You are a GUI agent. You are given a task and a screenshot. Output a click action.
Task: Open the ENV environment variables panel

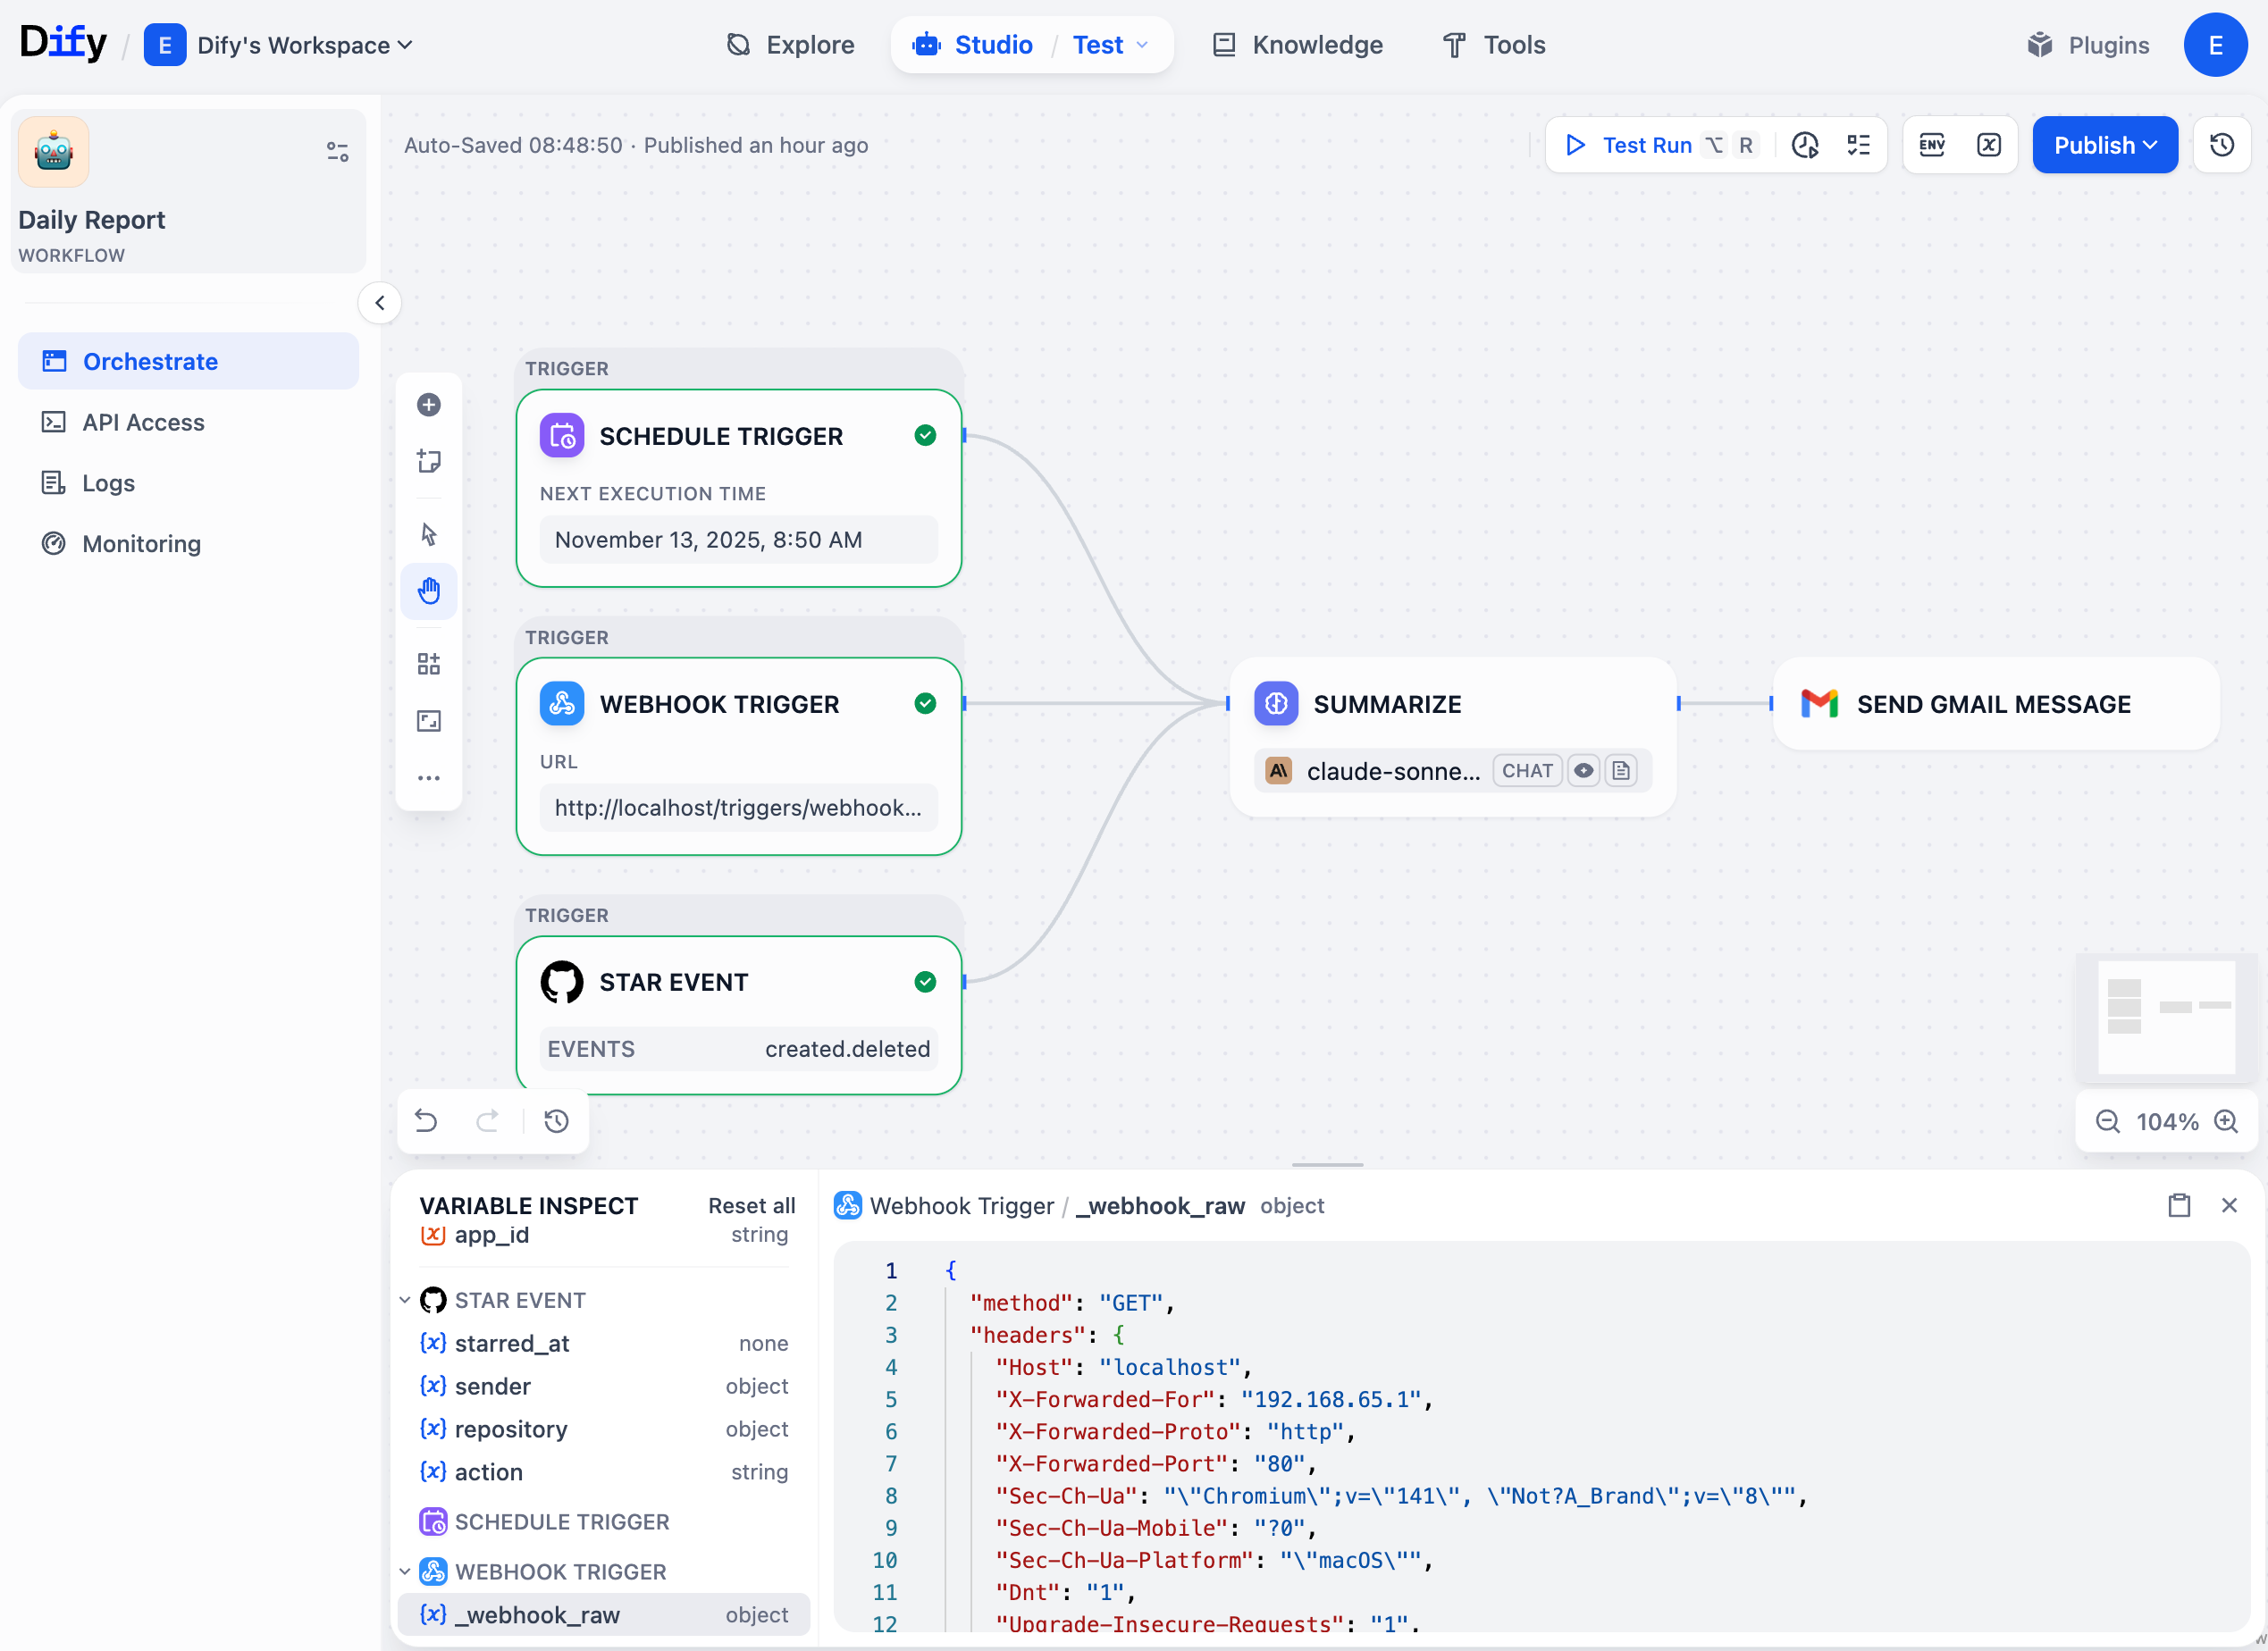pos(1932,145)
